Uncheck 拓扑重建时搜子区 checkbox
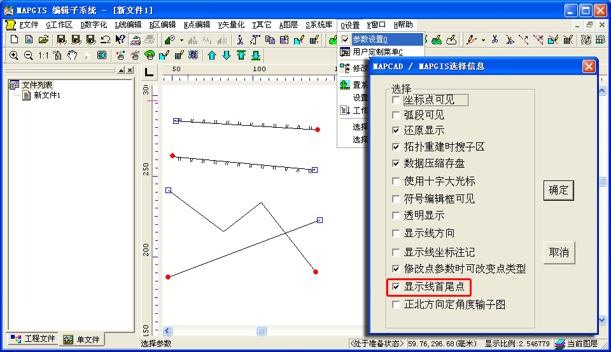This screenshot has width=611, height=352. pyautogui.click(x=396, y=147)
